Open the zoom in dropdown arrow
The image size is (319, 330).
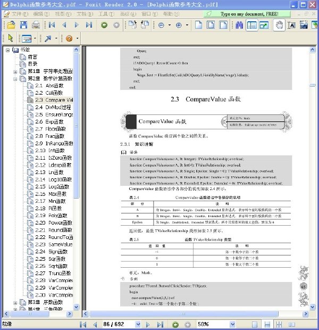coord(187,26)
